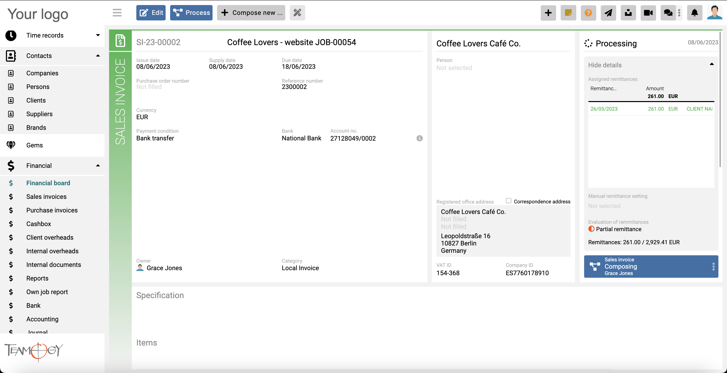Open Accounting in sidebar
Image resolution: width=727 pixels, height=373 pixels.
pos(42,319)
